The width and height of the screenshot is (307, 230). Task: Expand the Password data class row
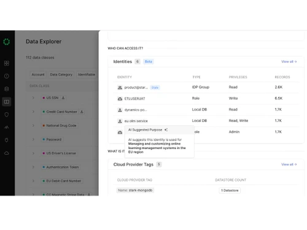click(33, 139)
